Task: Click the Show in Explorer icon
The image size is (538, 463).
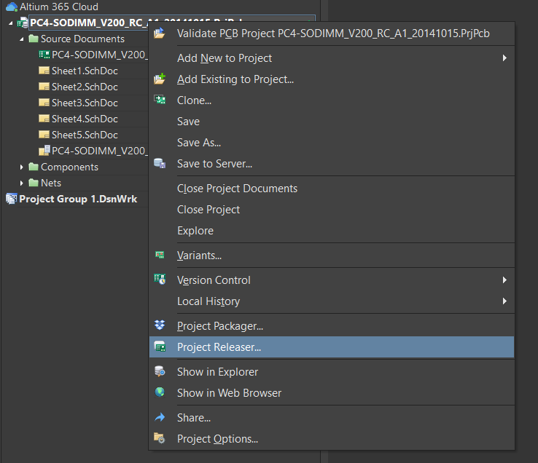Action: [x=160, y=371]
